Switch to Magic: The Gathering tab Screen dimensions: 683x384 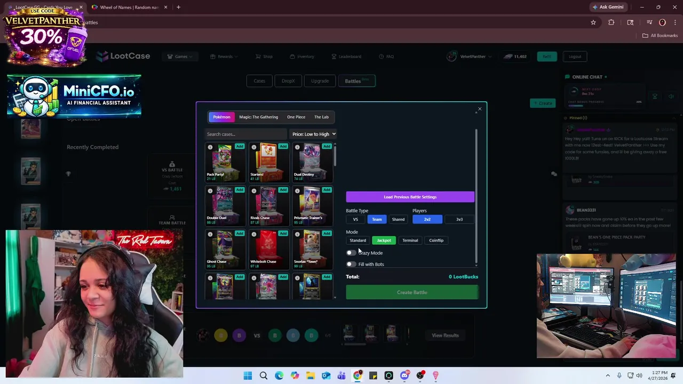click(259, 117)
